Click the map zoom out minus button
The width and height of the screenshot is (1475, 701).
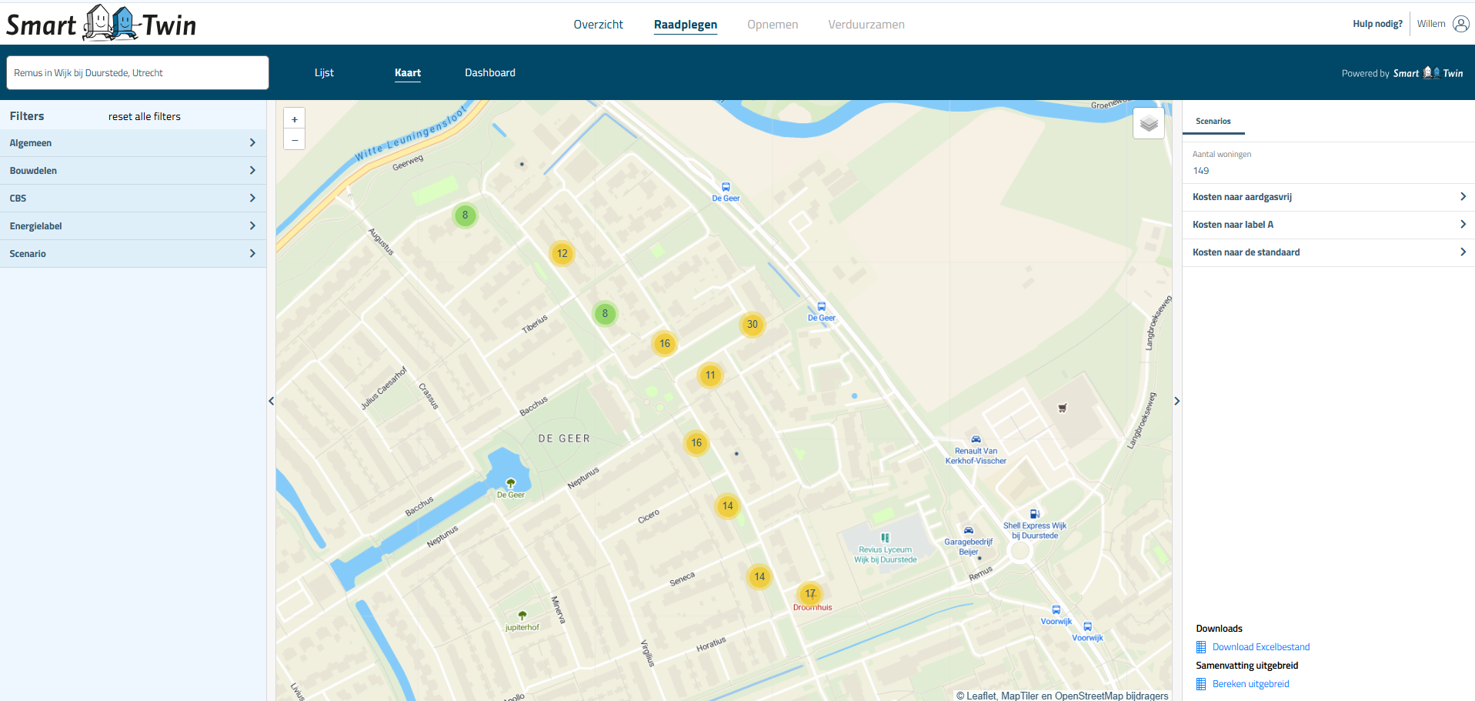coord(294,140)
